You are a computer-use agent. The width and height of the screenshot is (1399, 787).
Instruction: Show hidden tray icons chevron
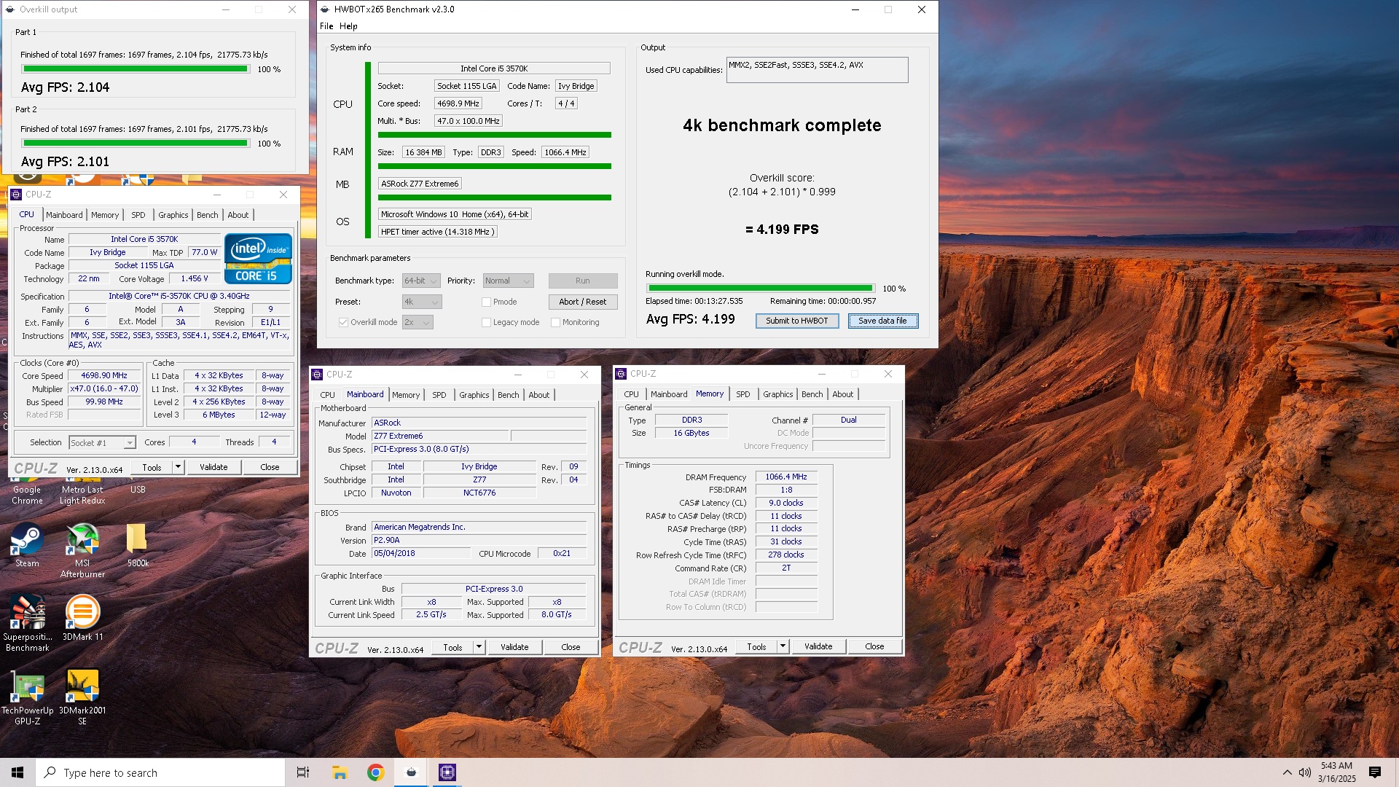(1287, 772)
